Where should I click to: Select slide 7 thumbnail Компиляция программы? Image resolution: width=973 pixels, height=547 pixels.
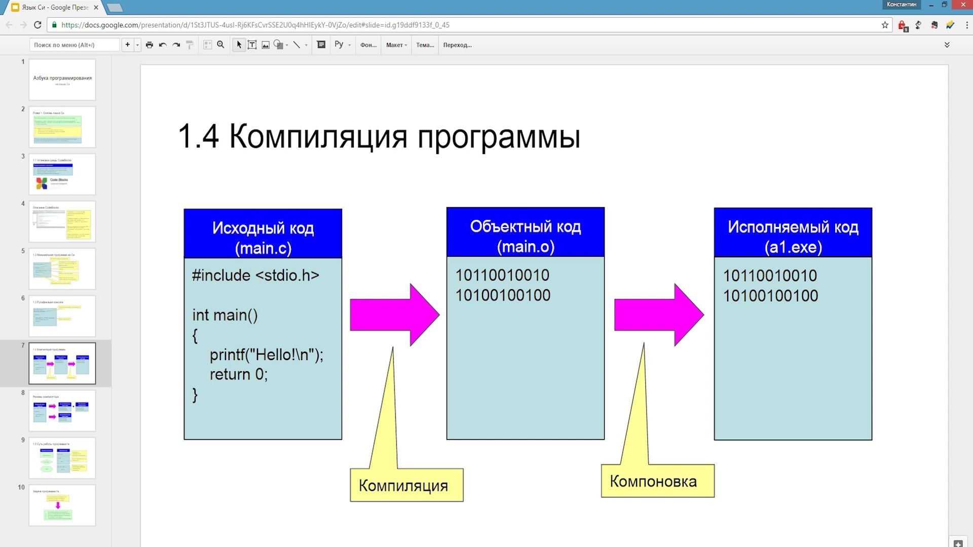[62, 363]
